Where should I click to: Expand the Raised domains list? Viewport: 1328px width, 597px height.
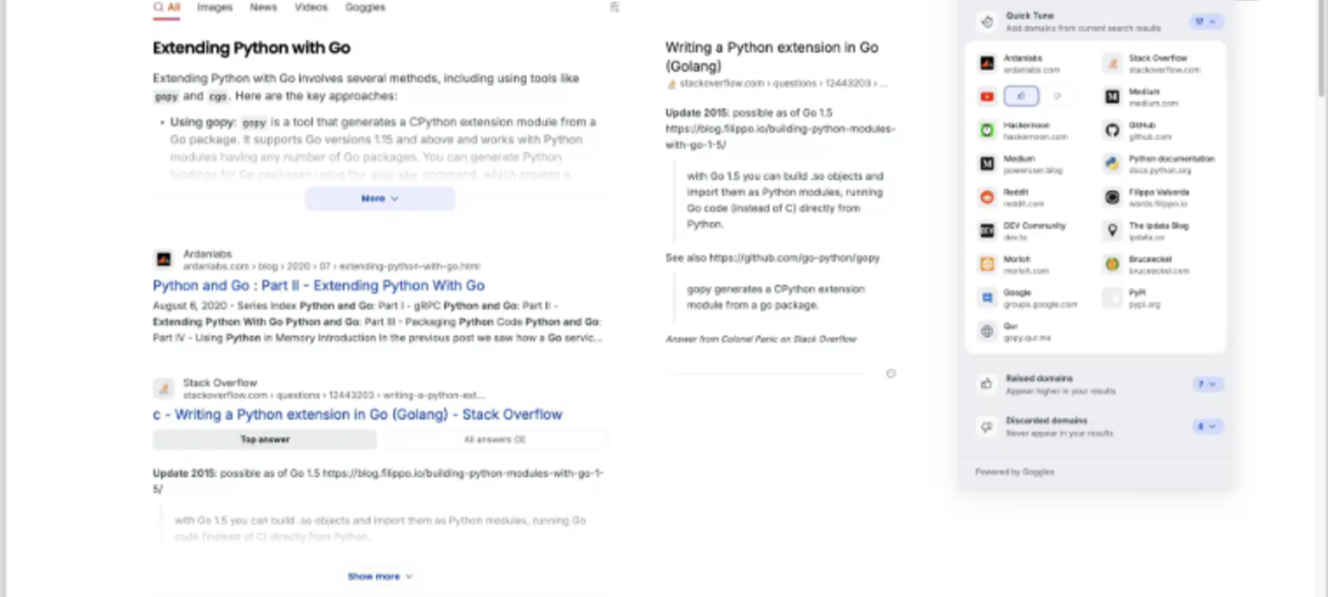point(1206,384)
